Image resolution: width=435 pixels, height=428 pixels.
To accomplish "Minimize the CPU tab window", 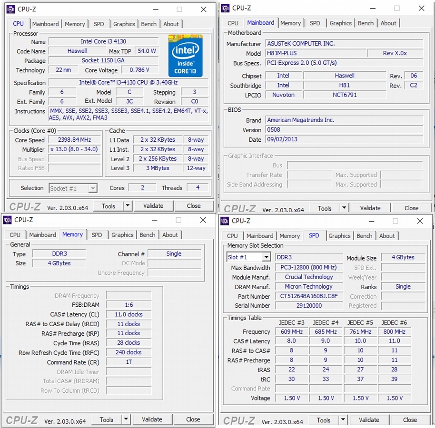I will point(156,10).
